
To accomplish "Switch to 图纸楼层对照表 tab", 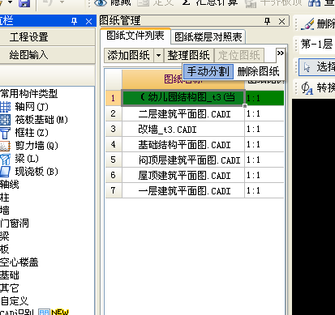I will (x=208, y=37).
